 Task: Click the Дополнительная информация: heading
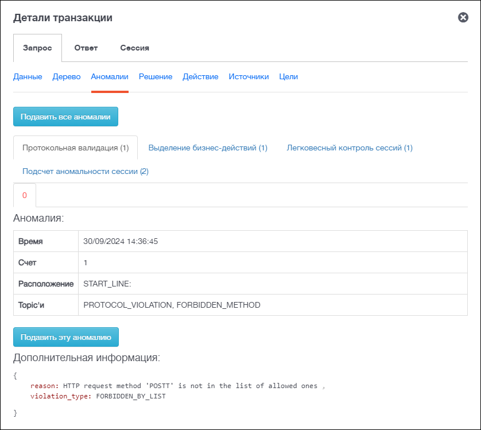(87, 358)
